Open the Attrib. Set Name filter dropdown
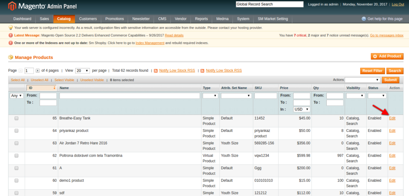Image resolution: width=409 pixels, height=196 pixels. [236, 96]
